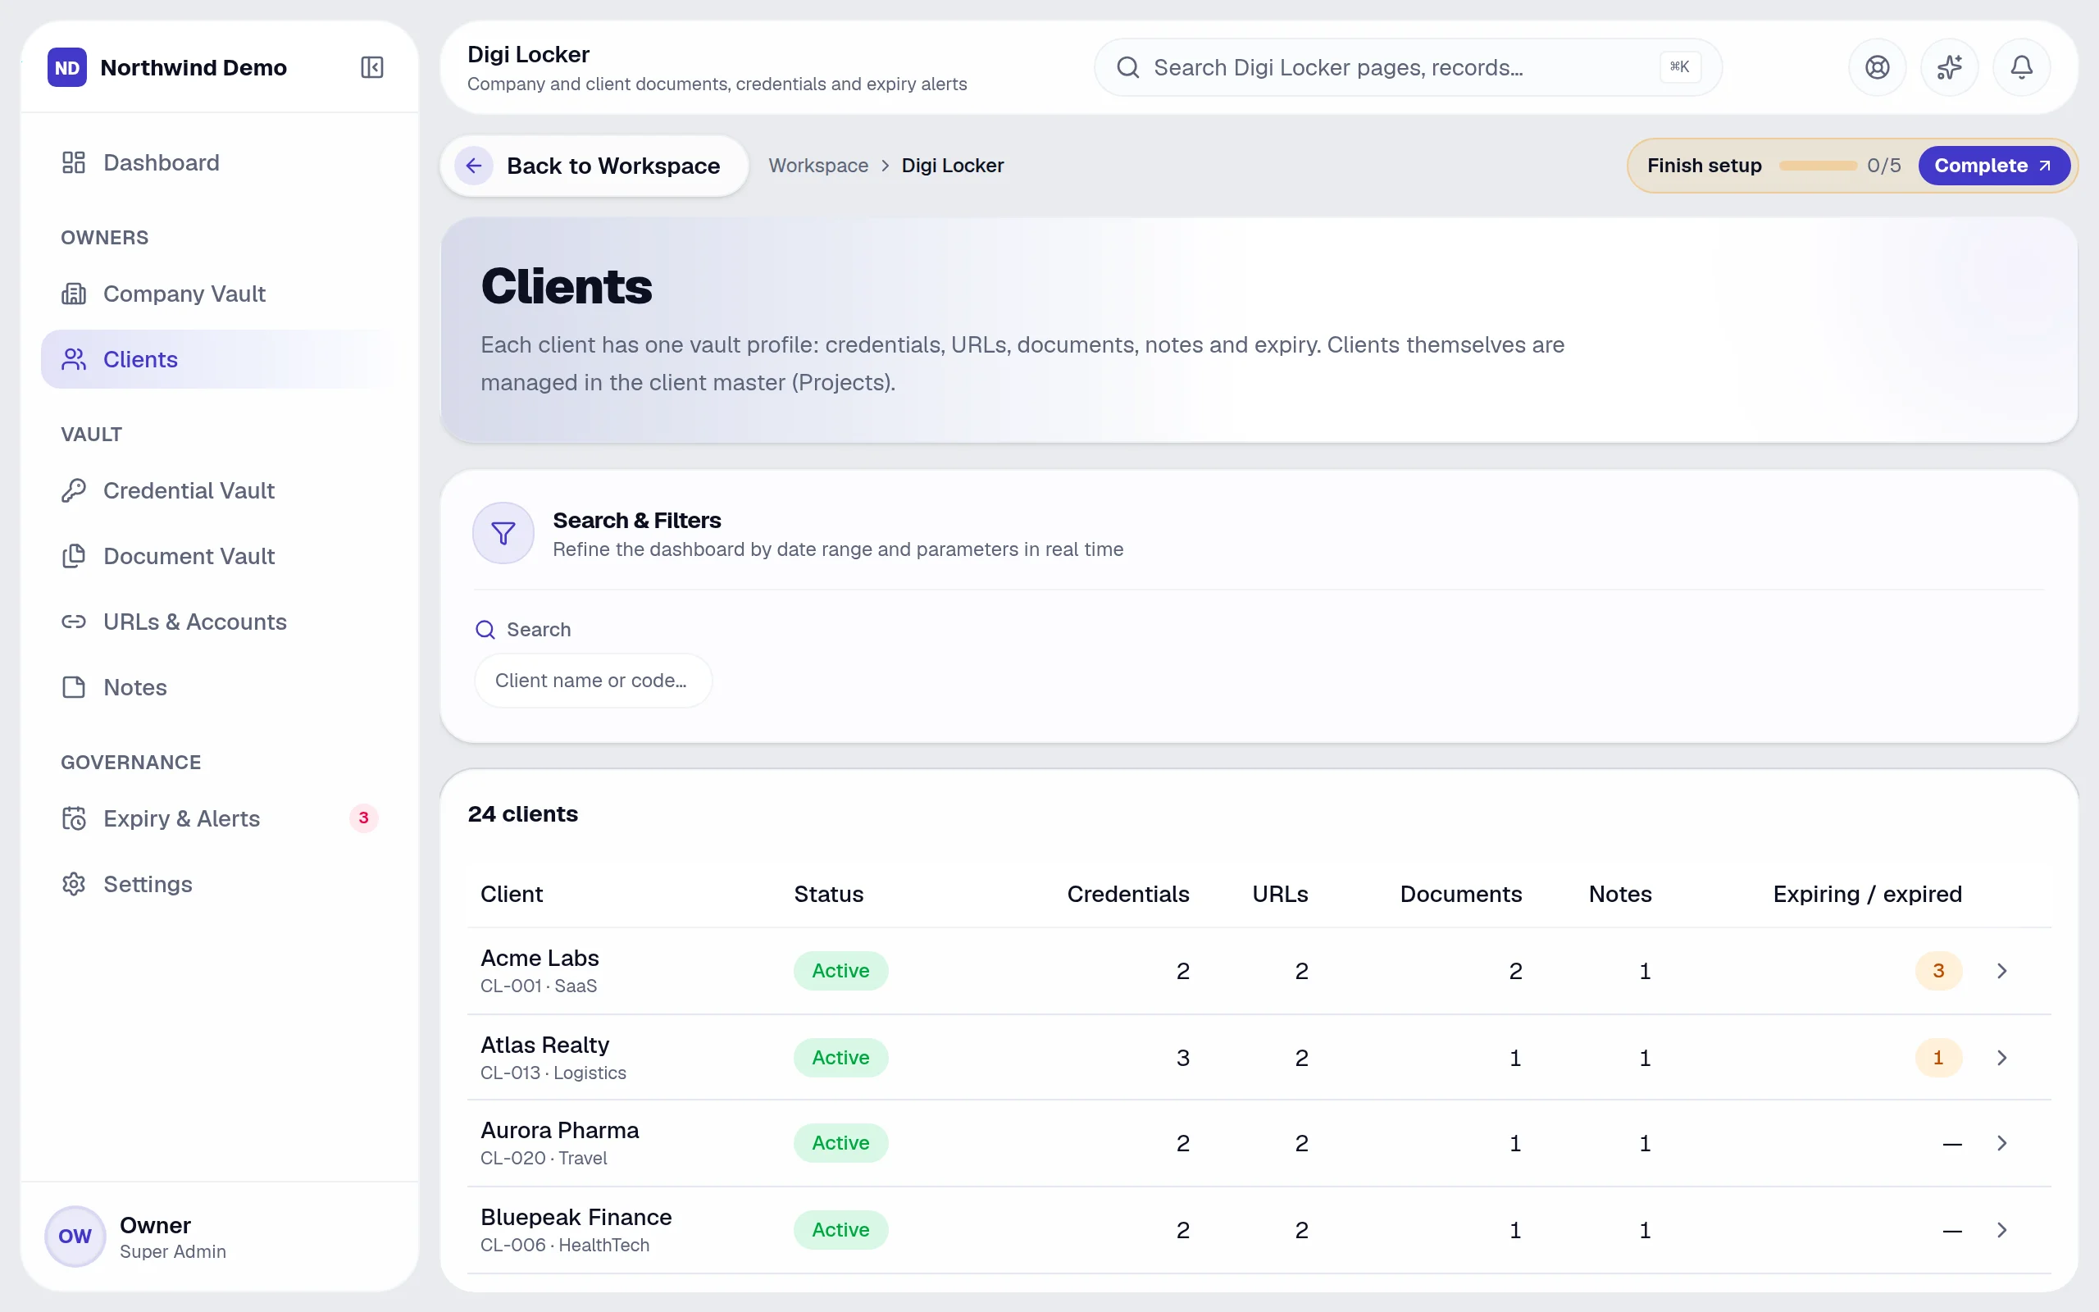Click the Bluepeak Finance client name

576,1217
